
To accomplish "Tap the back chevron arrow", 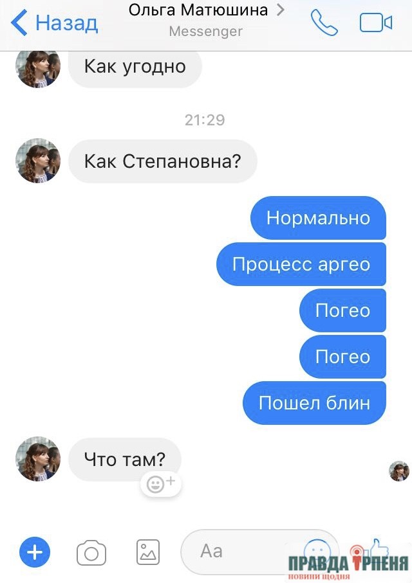I will tap(19, 22).
